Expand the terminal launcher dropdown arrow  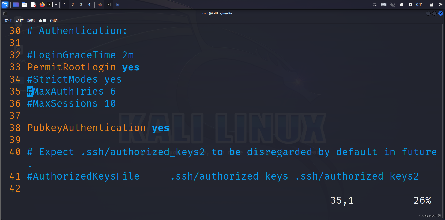click(x=56, y=4)
